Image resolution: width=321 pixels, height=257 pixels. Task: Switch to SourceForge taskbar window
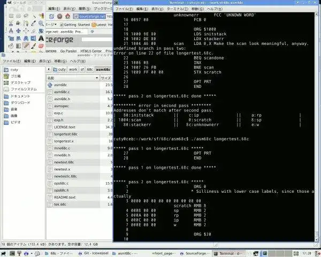click(195, 253)
